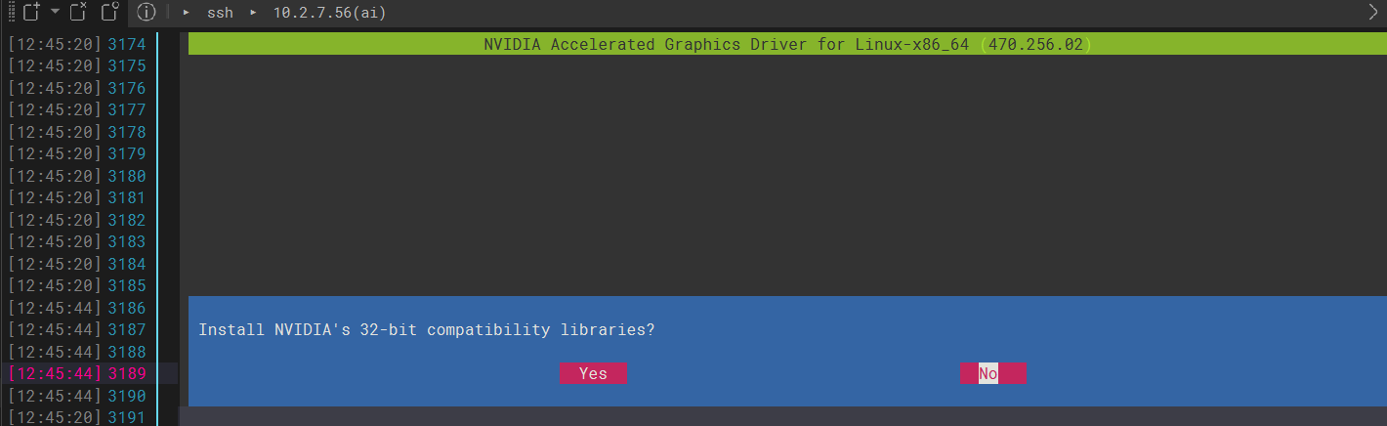
Task: Click the new tab icon
Action: (x=31, y=13)
